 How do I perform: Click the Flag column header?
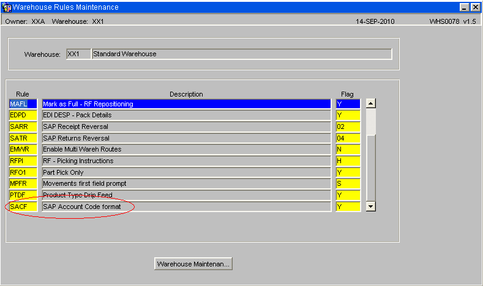point(347,94)
